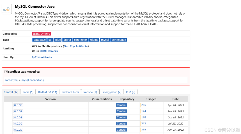This screenshot has height=134, width=241.
Task: Click the rdbms tag
Action: pos(94,40)
